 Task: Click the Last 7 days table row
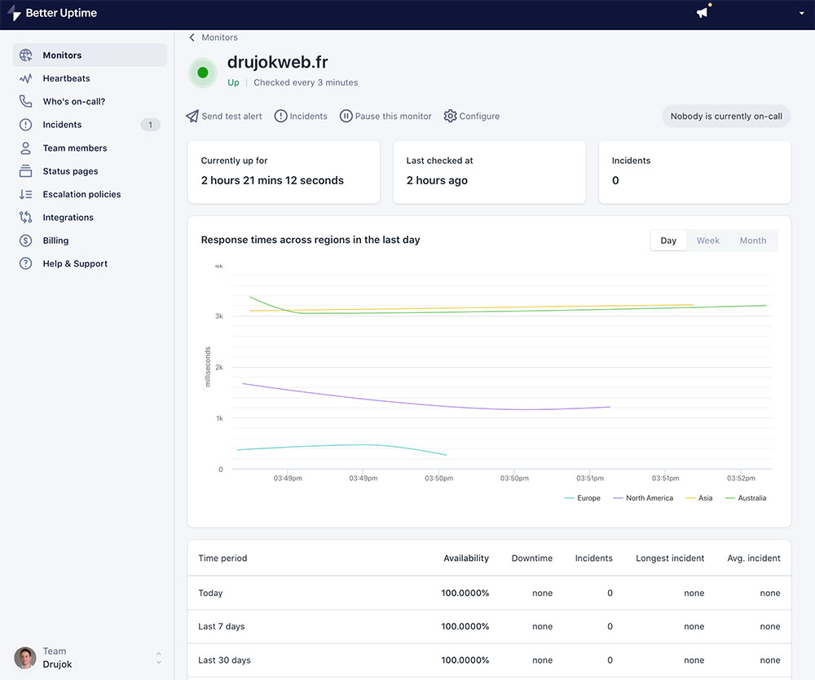pos(489,626)
